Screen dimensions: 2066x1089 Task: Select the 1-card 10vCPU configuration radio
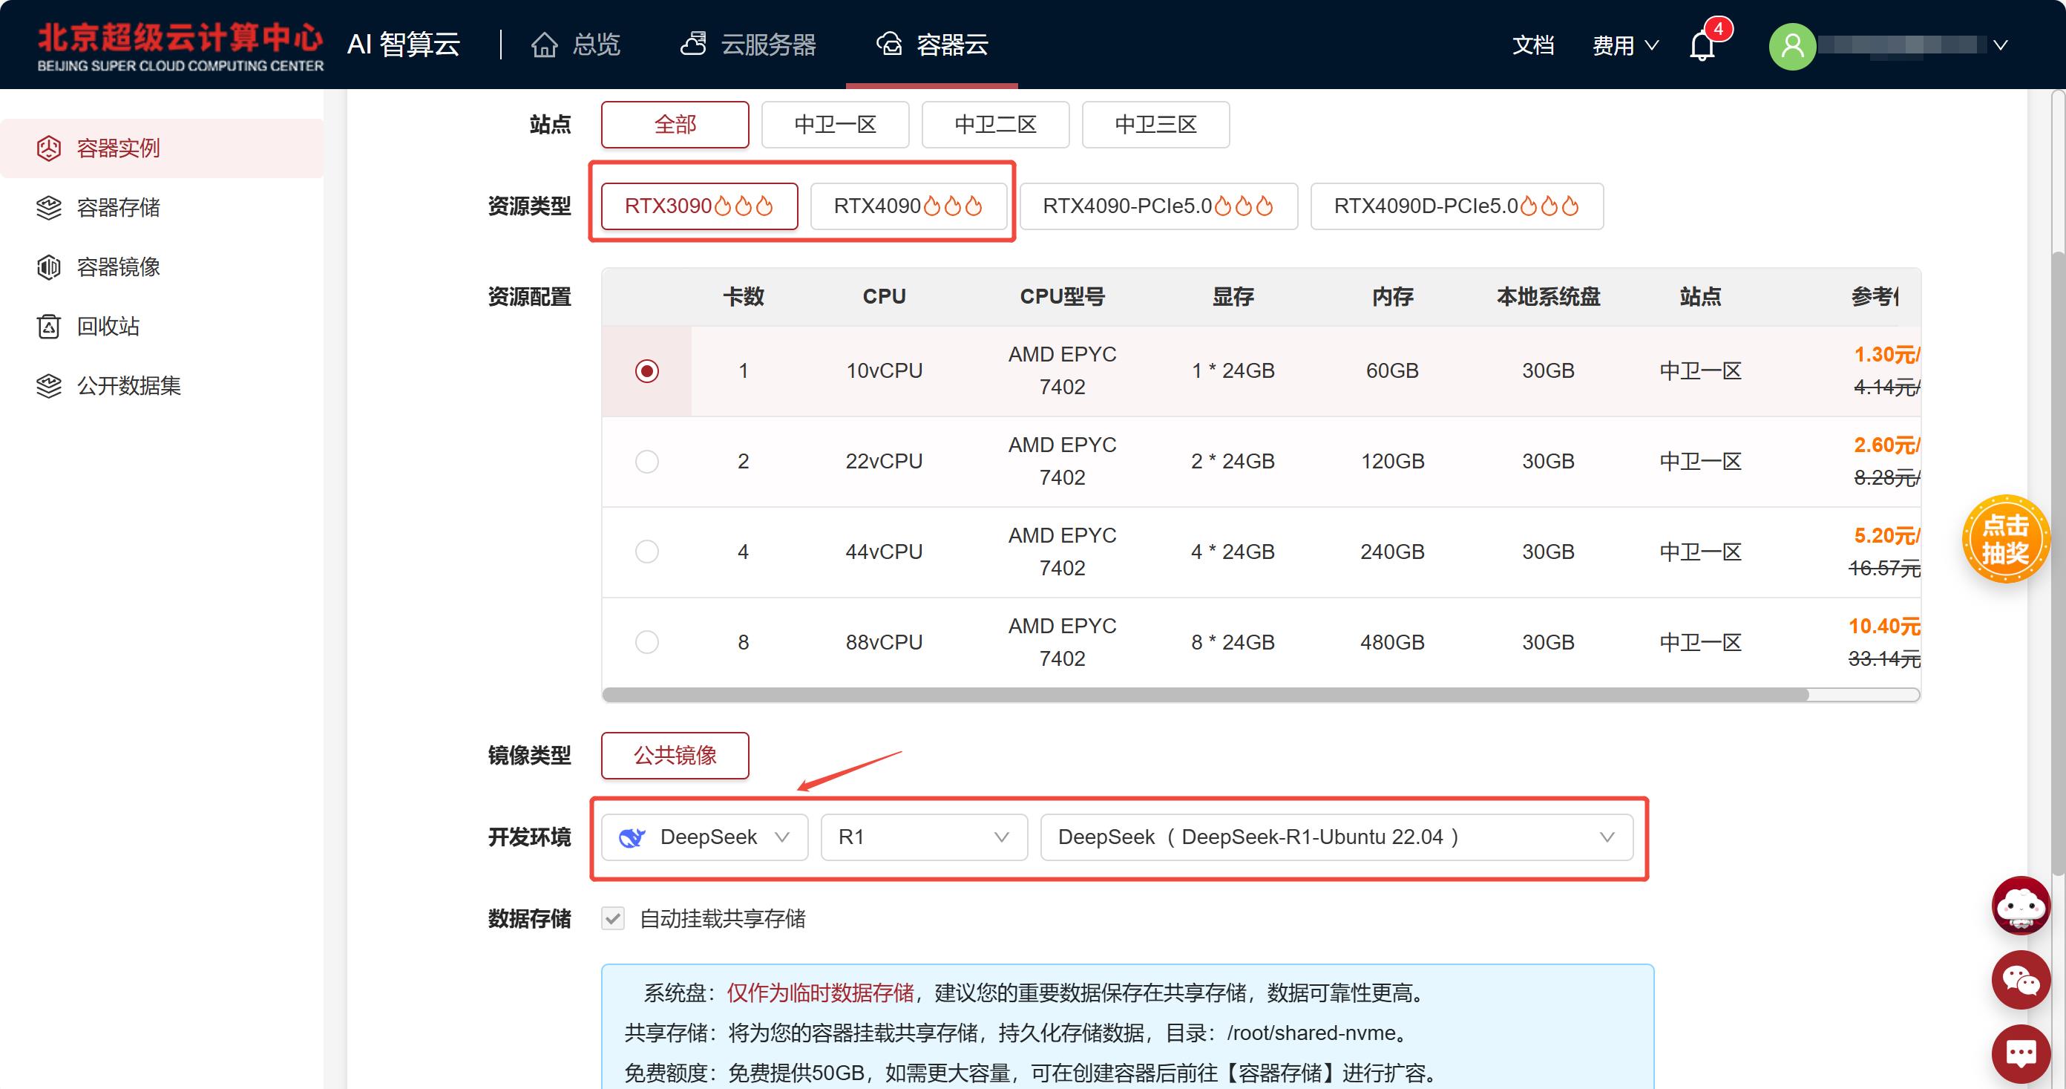[647, 370]
